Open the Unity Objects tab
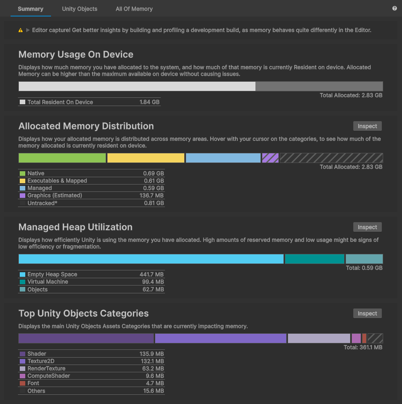402x404 pixels. coord(79,9)
